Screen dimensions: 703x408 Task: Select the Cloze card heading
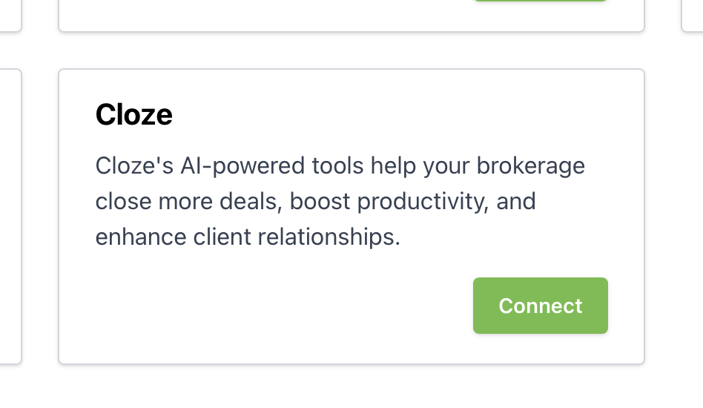coord(134,115)
